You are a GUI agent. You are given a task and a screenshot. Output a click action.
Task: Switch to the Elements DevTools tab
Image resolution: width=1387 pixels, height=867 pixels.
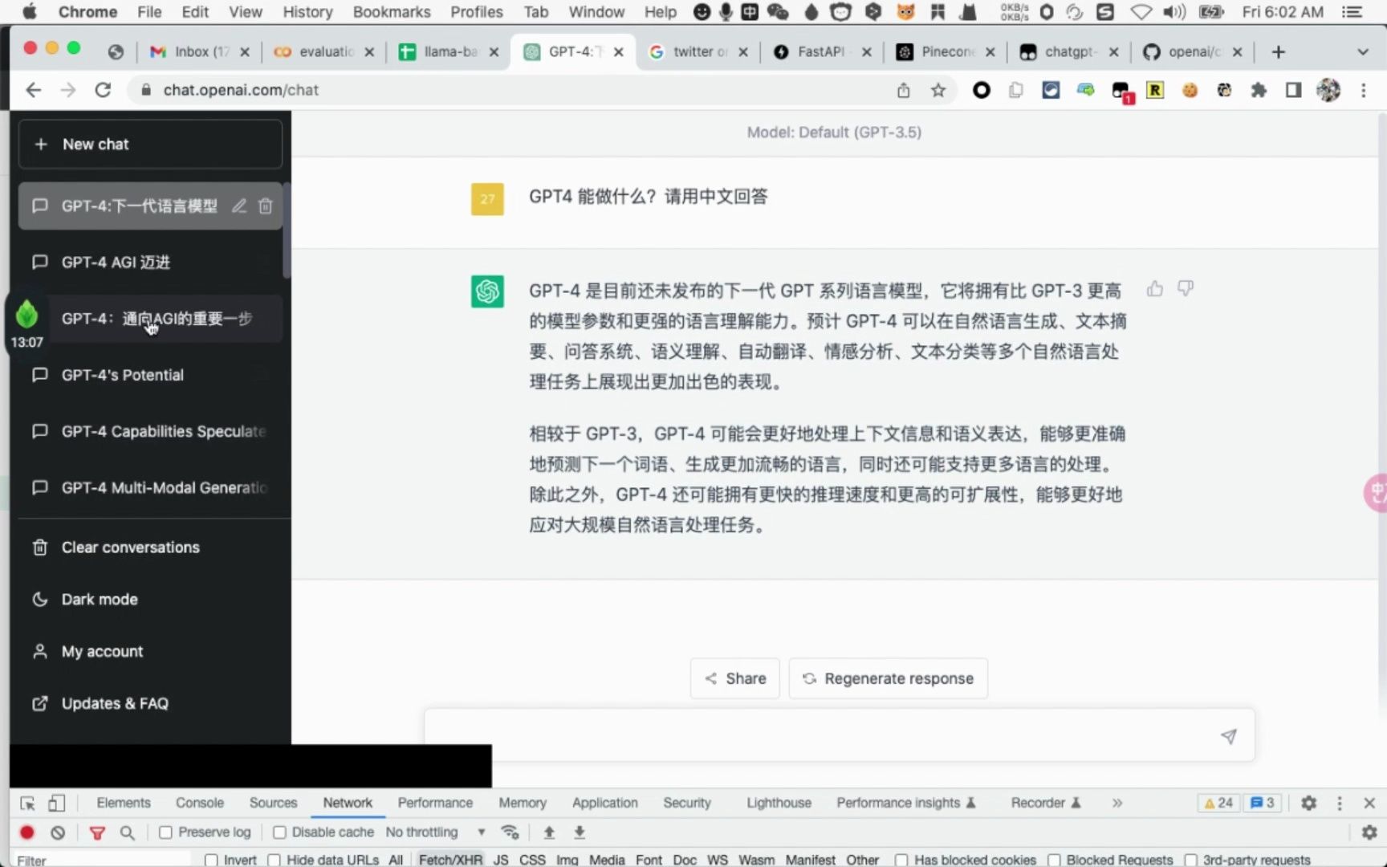click(x=124, y=803)
